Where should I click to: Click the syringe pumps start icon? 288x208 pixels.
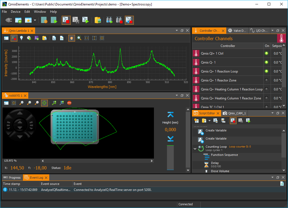(109, 20)
